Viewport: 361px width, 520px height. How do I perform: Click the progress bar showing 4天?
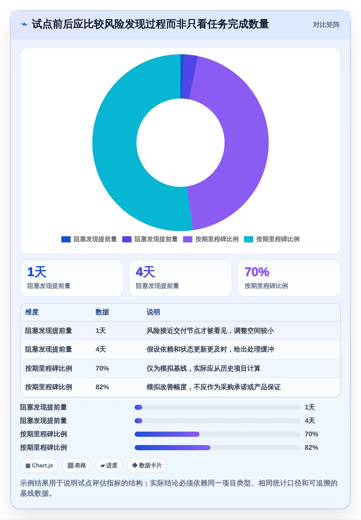[x=218, y=421]
